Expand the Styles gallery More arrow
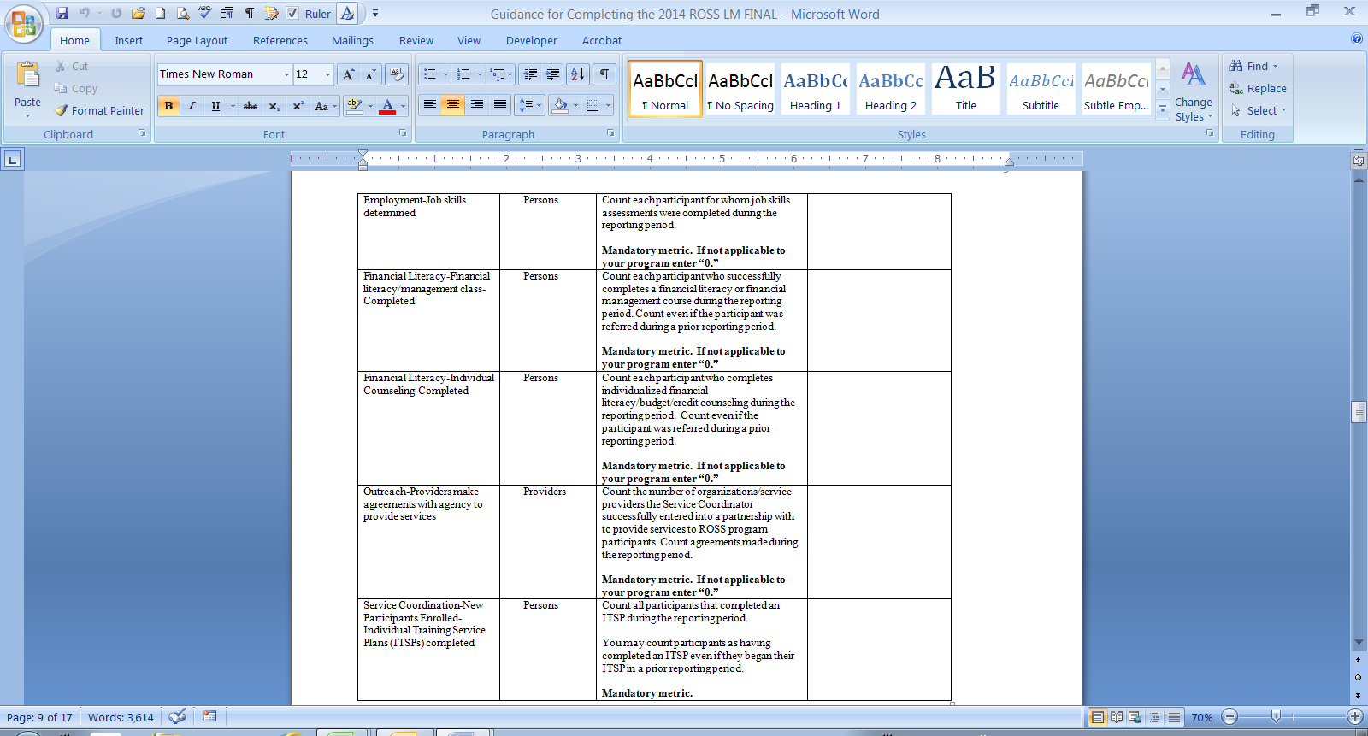The height and width of the screenshot is (736, 1368). (1163, 109)
